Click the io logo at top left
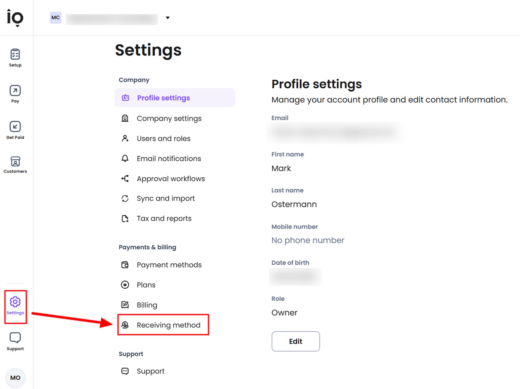520x389 pixels. pos(15,17)
